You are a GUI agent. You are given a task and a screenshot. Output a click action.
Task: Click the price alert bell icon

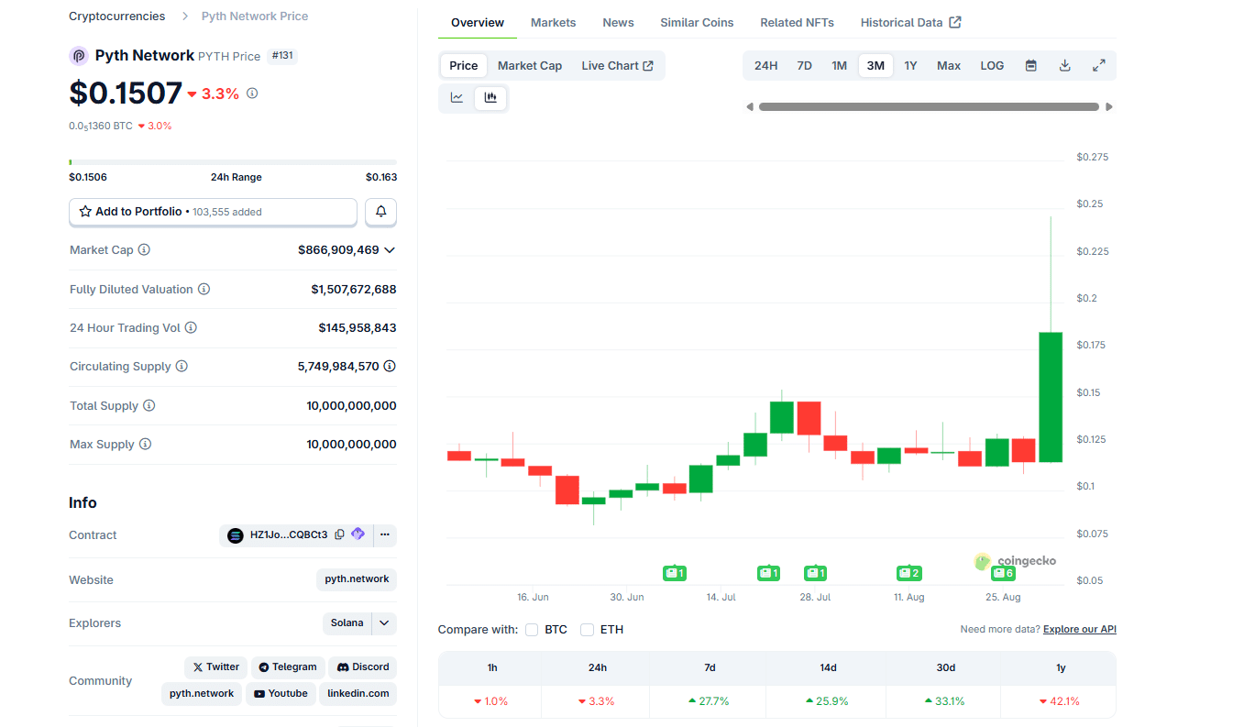[x=380, y=212]
